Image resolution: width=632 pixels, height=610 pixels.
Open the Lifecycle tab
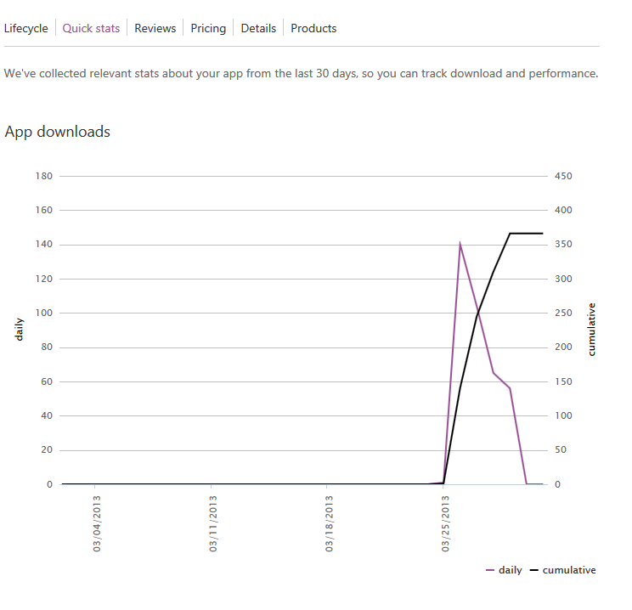pos(25,28)
